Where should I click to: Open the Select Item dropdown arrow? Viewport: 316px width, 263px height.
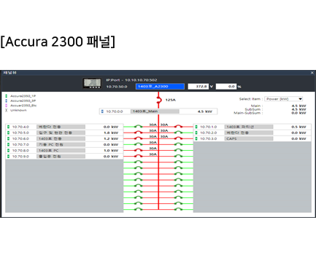coord(301,99)
